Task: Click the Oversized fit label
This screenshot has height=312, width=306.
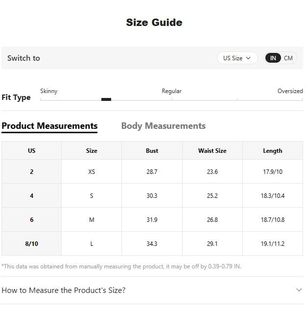Action: (x=290, y=91)
